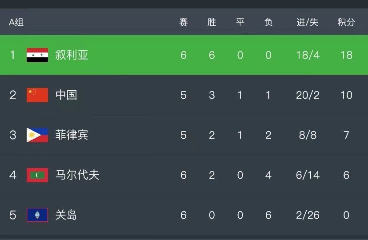
Task: Click the 赛 column header
Action: (184, 22)
